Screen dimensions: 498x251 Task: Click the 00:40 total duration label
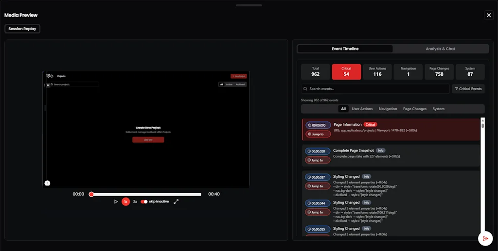(214, 194)
